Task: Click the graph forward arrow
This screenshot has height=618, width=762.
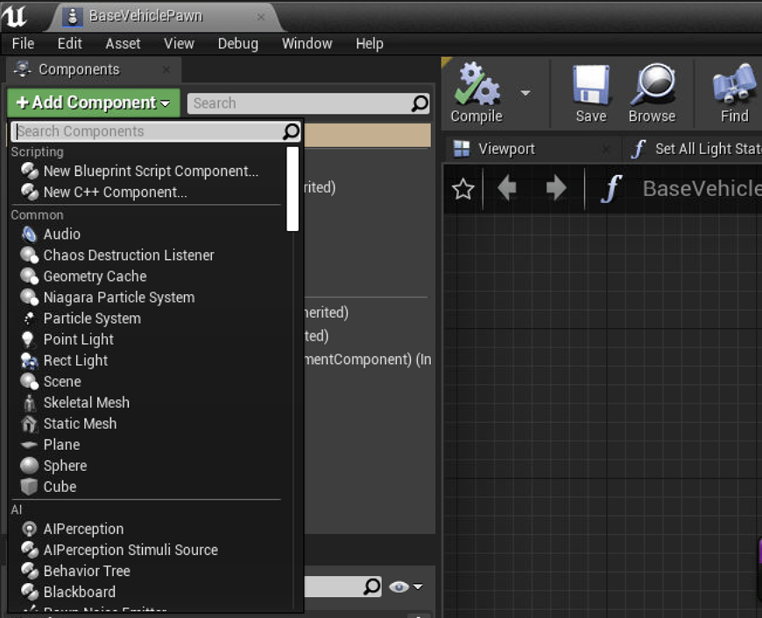Action: (556, 188)
